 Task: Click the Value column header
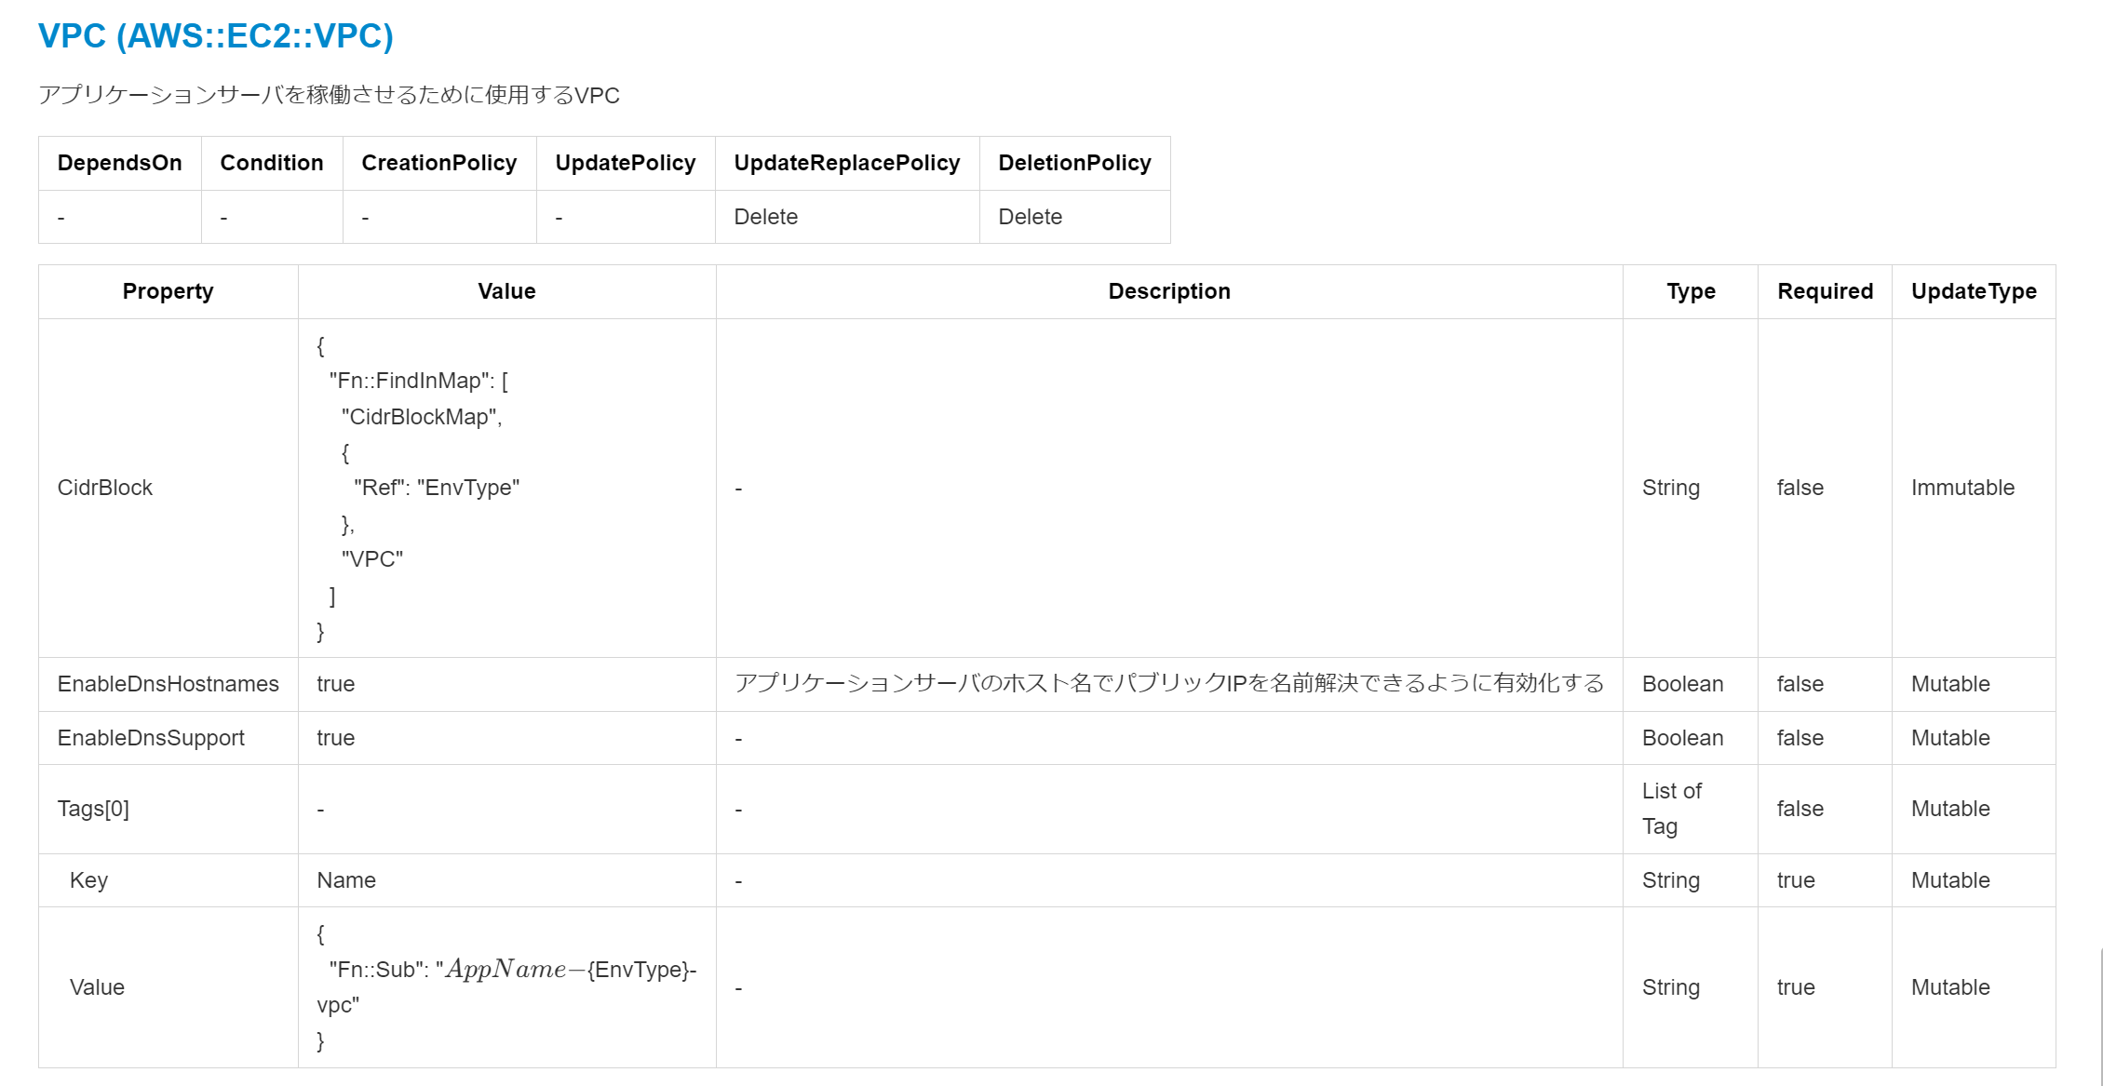(x=506, y=291)
